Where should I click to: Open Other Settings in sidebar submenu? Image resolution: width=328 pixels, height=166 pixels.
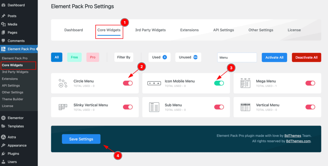pyautogui.click(x=12, y=92)
